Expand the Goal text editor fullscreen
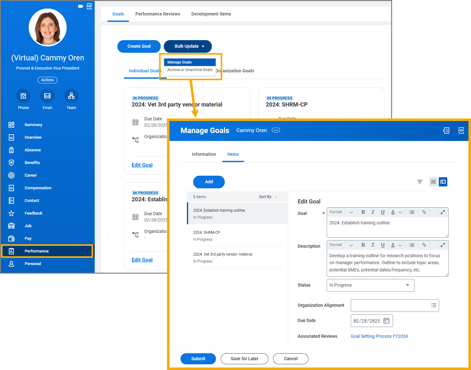Image resolution: width=471 pixels, height=370 pixels. [x=443, y=212]
